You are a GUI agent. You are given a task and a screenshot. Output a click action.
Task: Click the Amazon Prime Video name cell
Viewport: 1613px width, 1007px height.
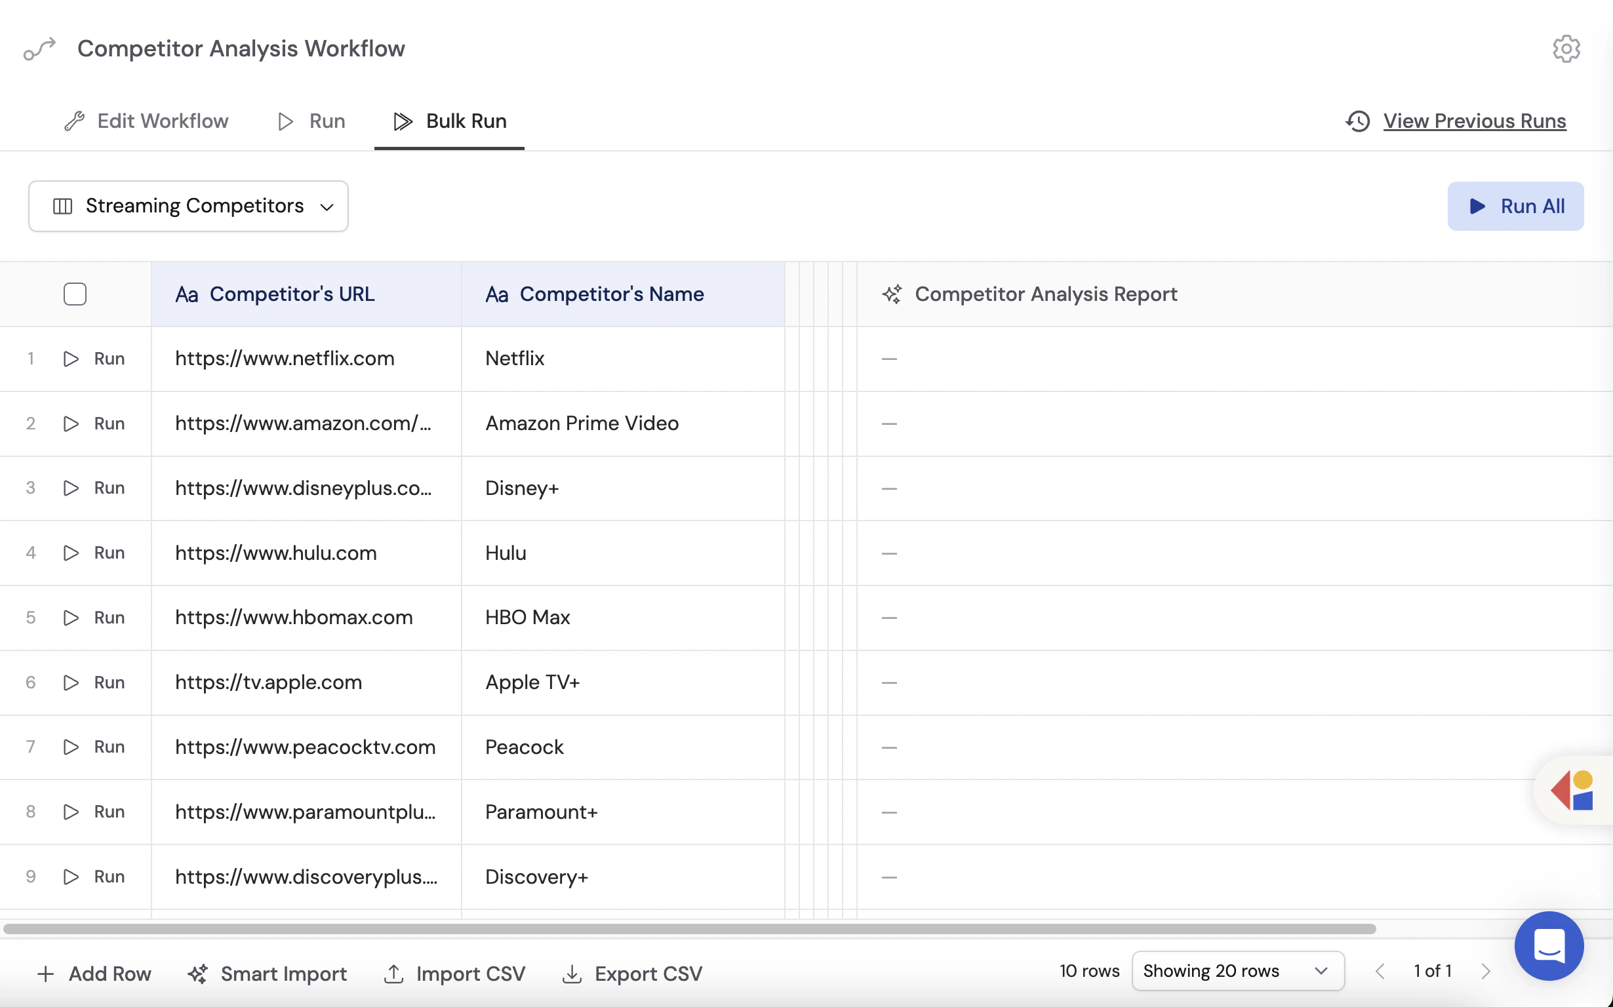click(x=623, y=424)
